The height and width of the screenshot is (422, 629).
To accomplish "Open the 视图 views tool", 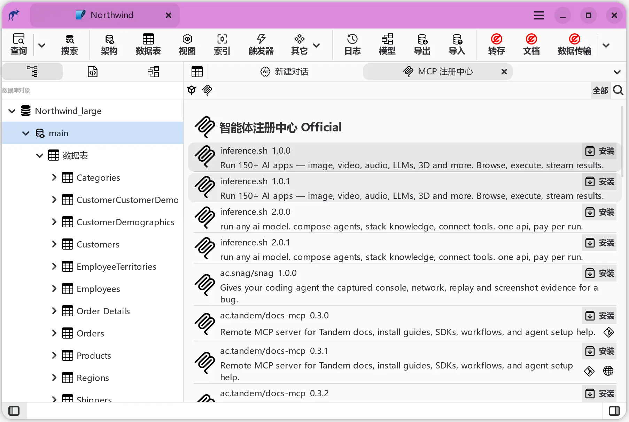I will (187, 44).
